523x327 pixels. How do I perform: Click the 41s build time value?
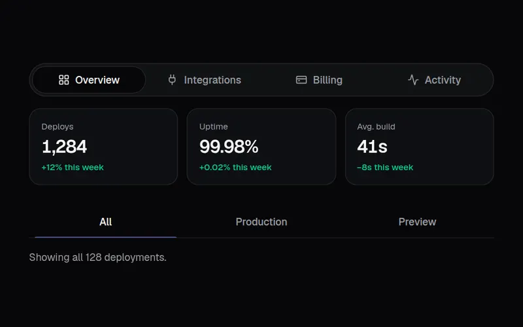[x=372, y=146]
